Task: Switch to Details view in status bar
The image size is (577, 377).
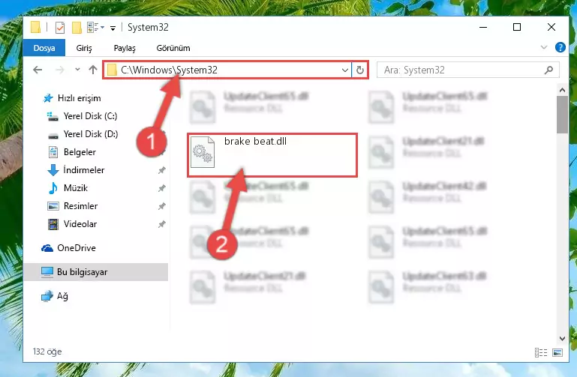Action: point(540,353)
